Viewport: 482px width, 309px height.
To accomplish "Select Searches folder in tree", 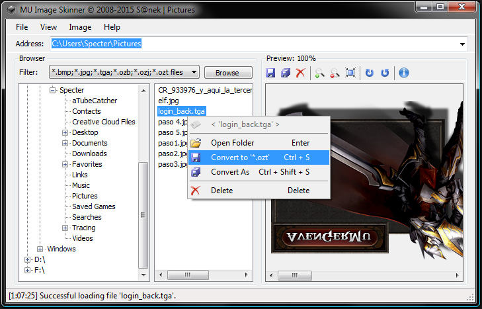I will (87, 217).
